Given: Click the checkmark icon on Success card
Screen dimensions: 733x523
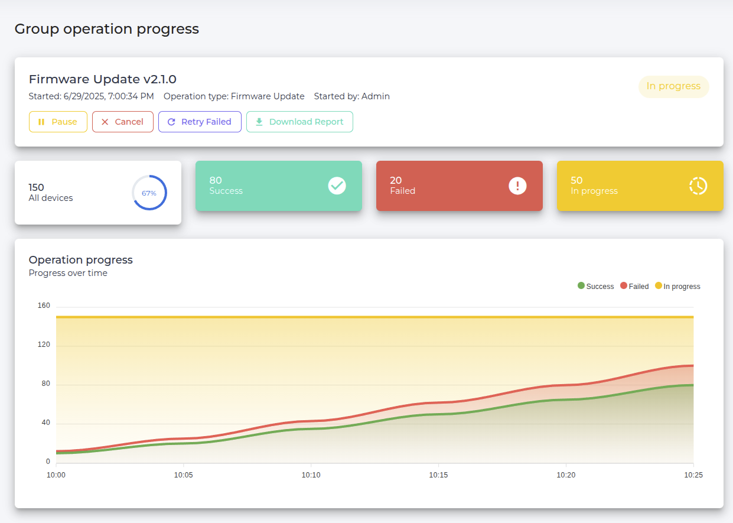Looking at the screenshot, I should tap(337, 186).
